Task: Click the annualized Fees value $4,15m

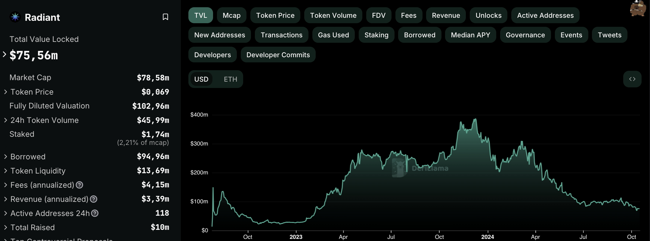Action: 155,185
